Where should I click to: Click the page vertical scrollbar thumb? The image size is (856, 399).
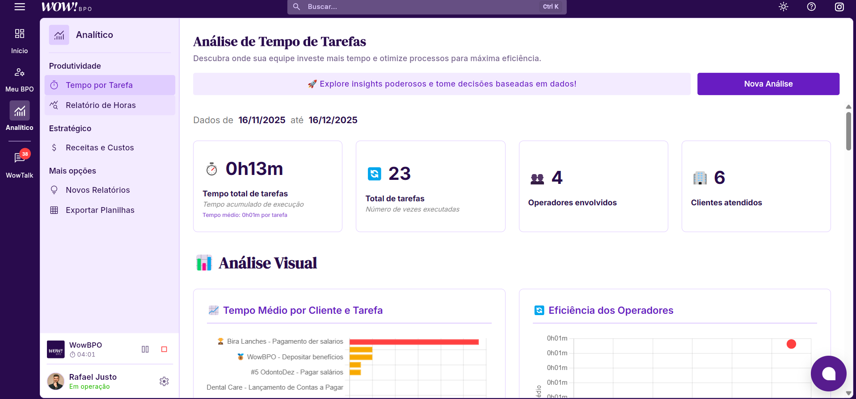pyautogui.click(x=848, y=131)
